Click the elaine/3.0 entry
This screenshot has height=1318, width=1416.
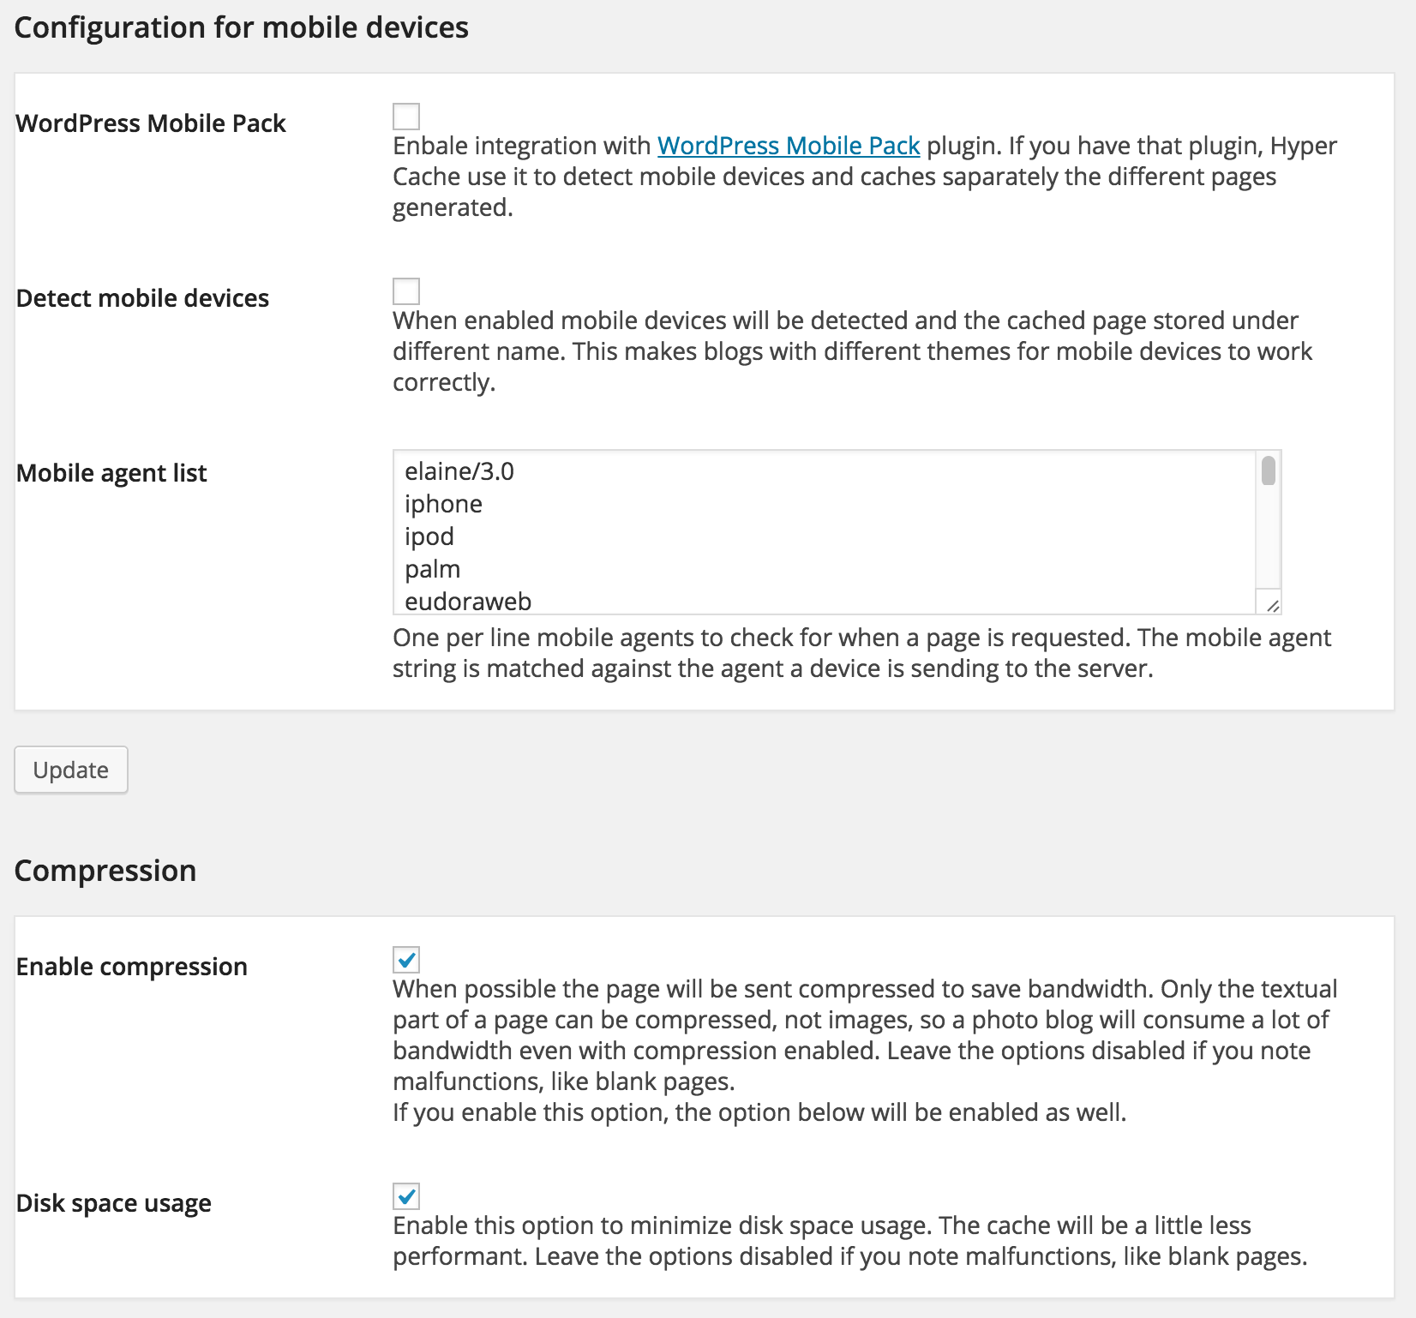459,471
